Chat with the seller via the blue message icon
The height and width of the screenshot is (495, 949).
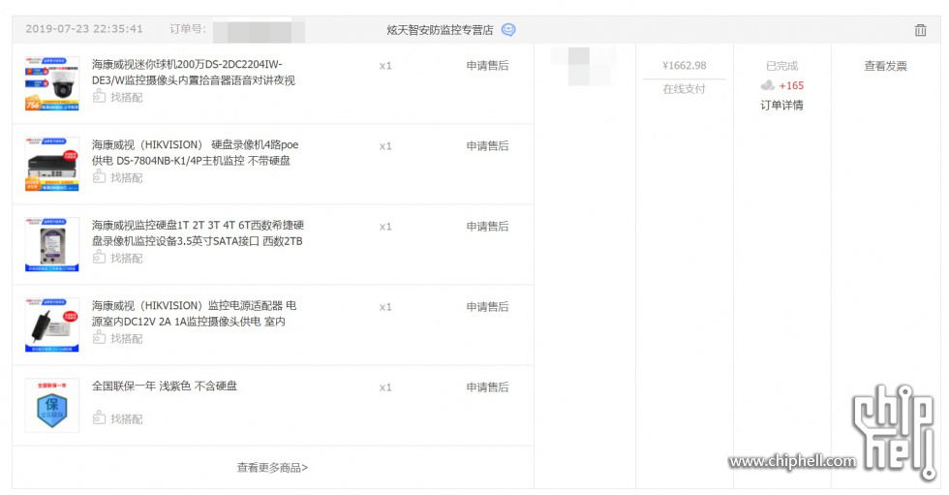click(x=508, y=30)
